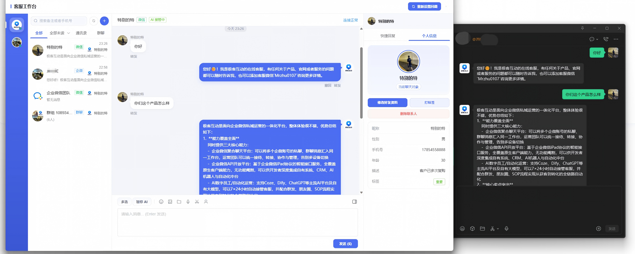This screenshot has width=635, height=254.
Task: Open emoji picker in workbench toolbar
Action: [161, 202]
